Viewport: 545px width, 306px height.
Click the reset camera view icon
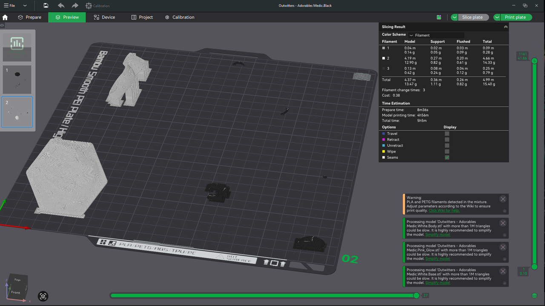point(43,296)
